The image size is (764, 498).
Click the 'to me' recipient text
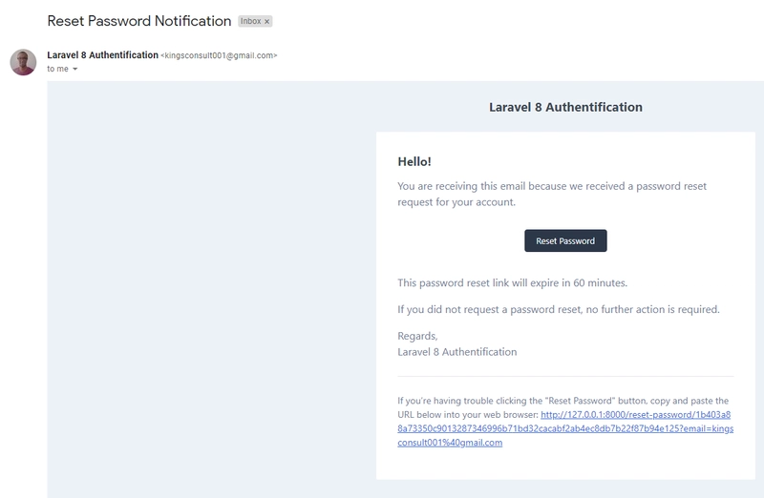coord(57,69)
